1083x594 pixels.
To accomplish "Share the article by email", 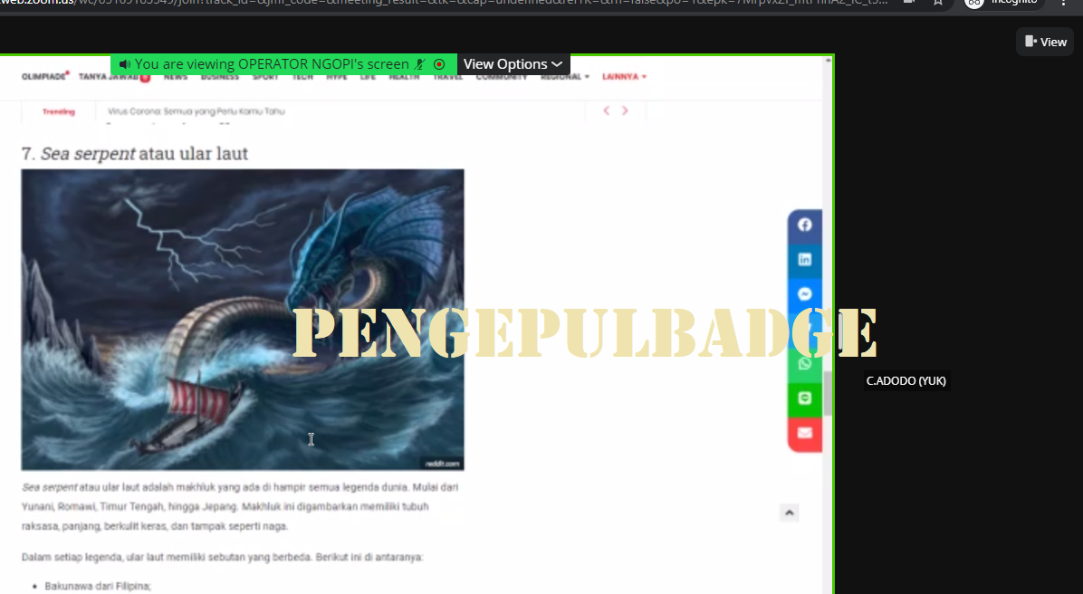I will tap(805, 434).
